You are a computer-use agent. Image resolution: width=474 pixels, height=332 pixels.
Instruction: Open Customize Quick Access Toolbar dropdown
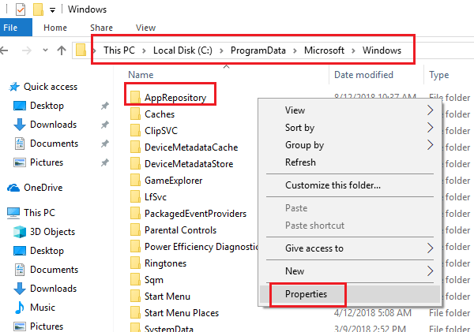coord(52,10)
